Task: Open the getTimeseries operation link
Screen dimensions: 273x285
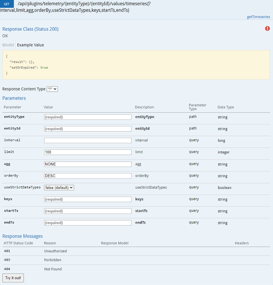Action: (258, 17)
